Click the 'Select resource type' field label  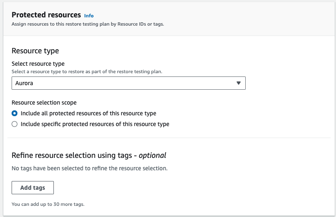[38, 64]
